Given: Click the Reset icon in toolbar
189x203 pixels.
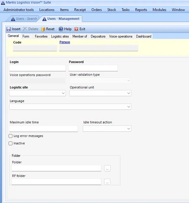Looking at the screenshot, I should point(43,29).
